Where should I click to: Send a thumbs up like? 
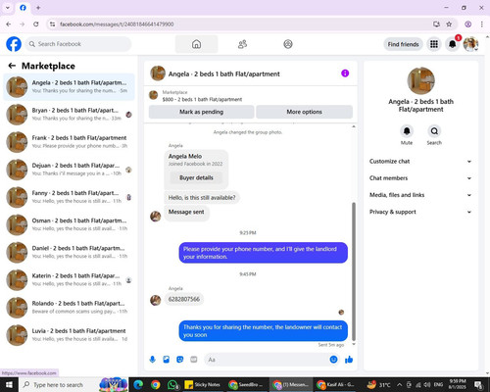tap(349, 360)
